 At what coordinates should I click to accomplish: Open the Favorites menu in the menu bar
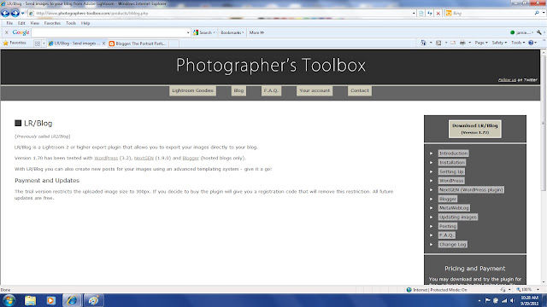[x=52, y=23]
